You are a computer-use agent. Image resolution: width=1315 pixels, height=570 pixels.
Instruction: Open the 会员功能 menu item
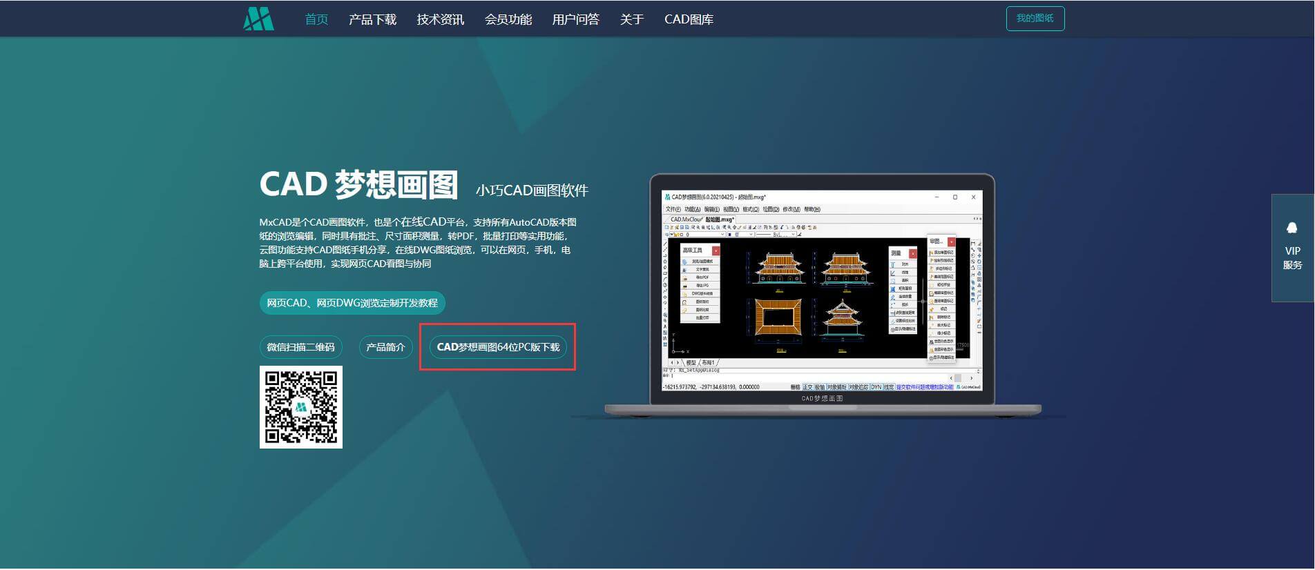click(508, 19)
